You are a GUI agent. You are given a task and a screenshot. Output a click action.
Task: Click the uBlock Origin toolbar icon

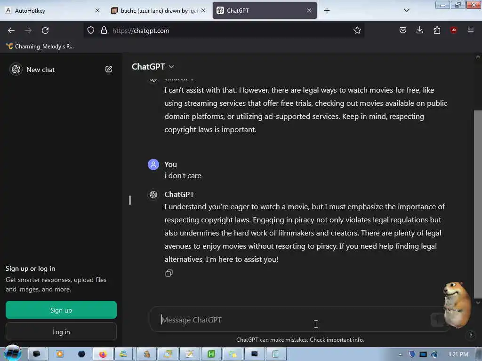(x=453, y=30)
